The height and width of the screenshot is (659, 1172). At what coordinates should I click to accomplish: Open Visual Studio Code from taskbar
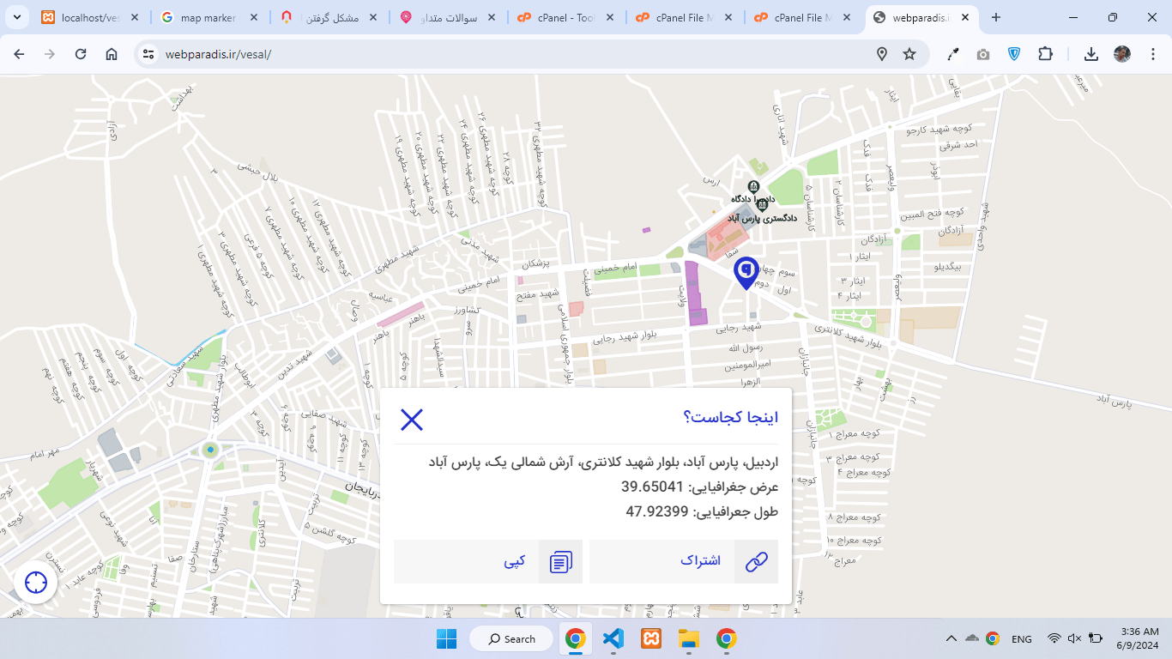[x=613, y=638]
